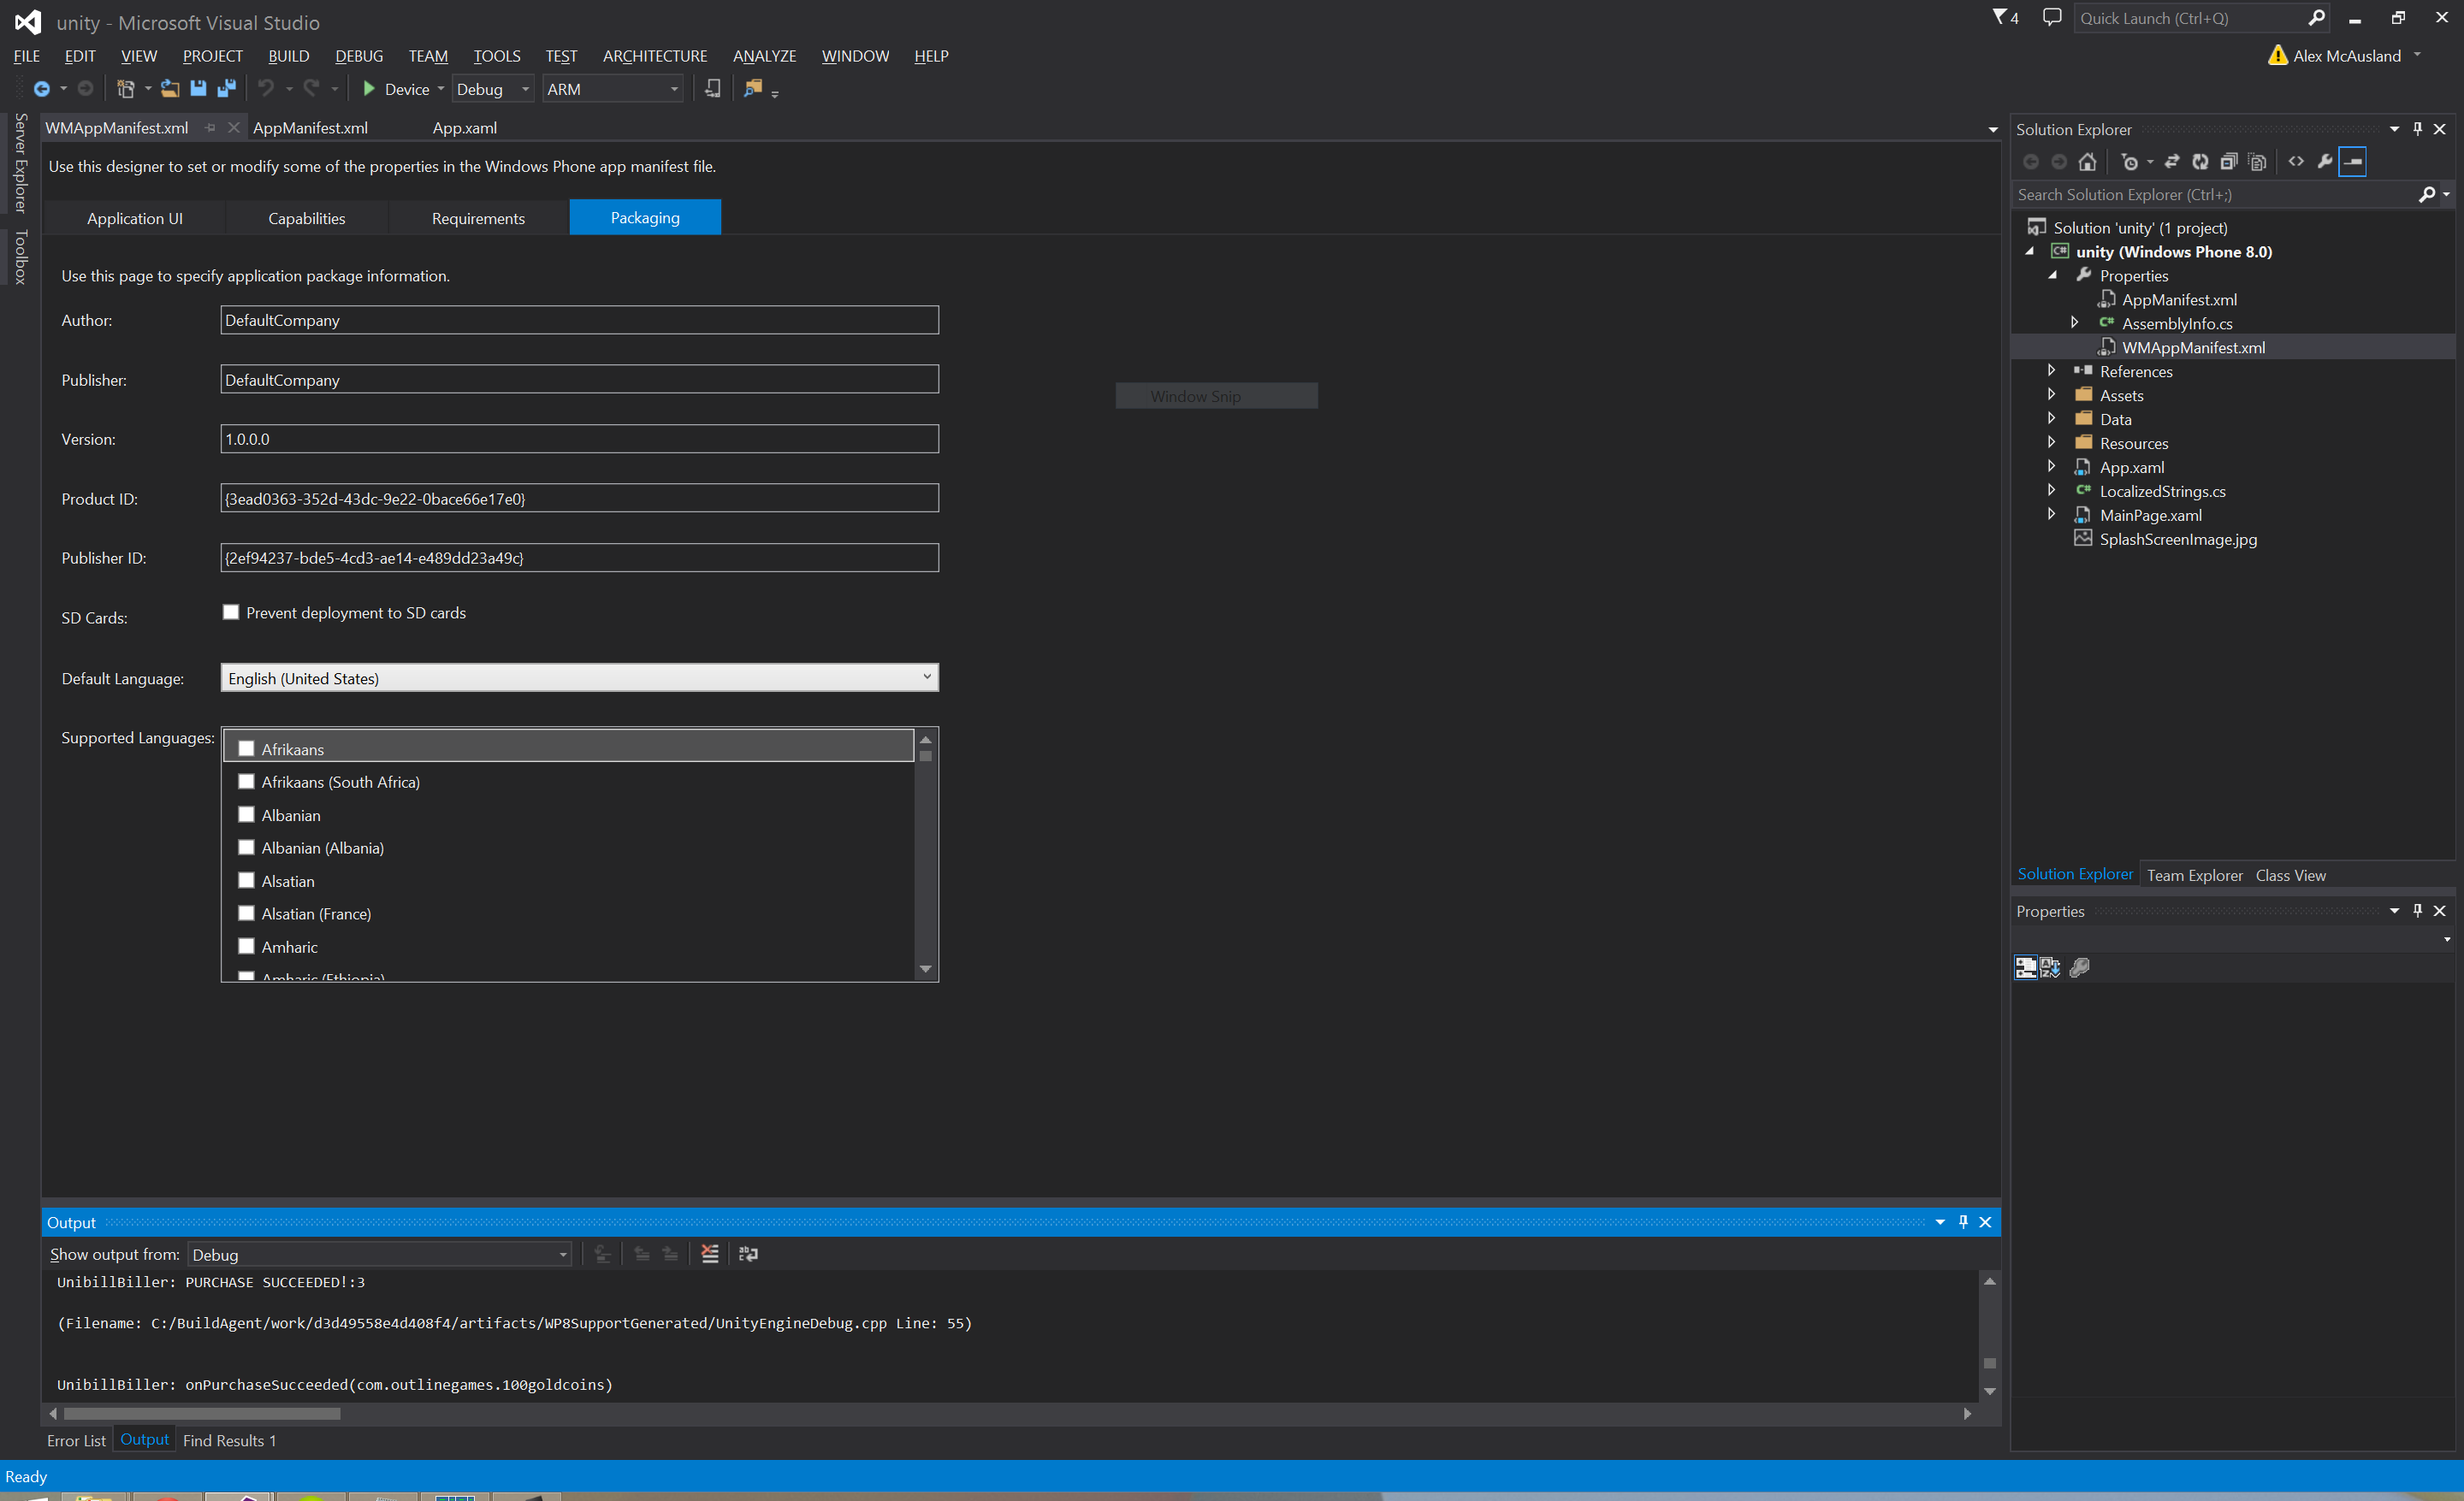
Task: Open the Alex McAusland account menu
Action: pyautogui.click(x=2346, y=56)
